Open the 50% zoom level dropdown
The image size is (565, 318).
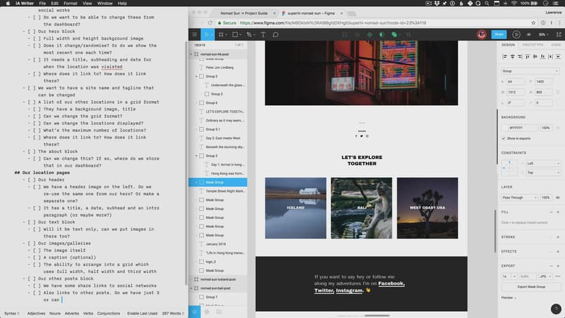(x=544, y=34)
